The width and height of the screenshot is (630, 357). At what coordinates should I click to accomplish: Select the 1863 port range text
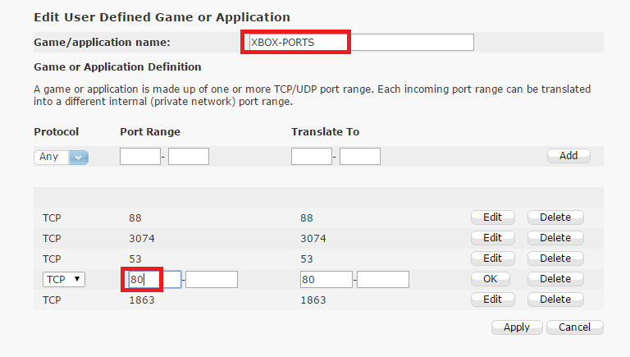[142, 300]
